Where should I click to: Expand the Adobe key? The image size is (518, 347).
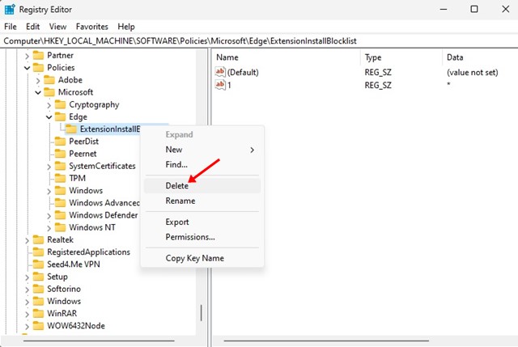[38, 81]
